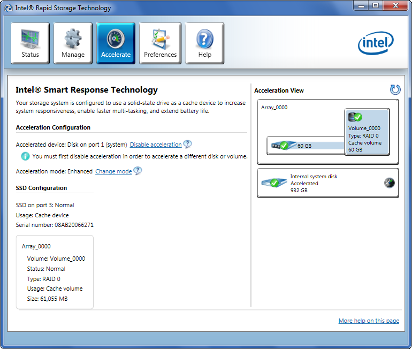Viewport: 412px width, 349px height.
Task: Click help icon beside Disable acceleration
Action: [x=187, y=144]
